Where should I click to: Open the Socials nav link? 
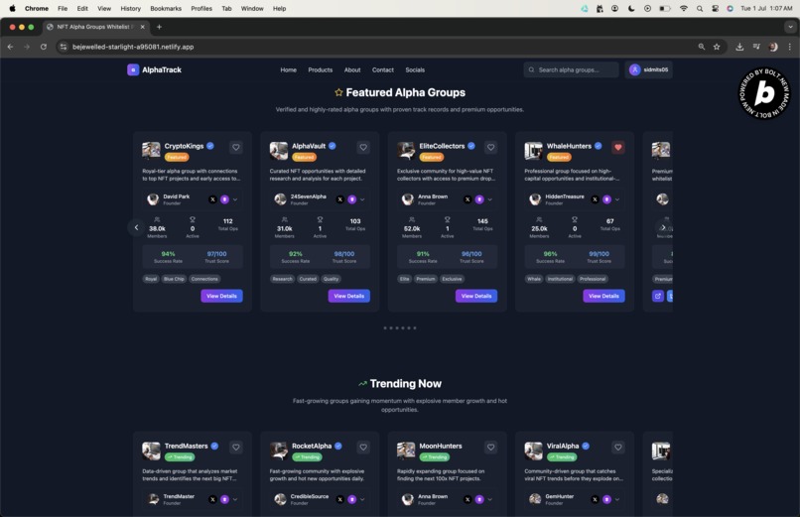[x=415, y=69]
